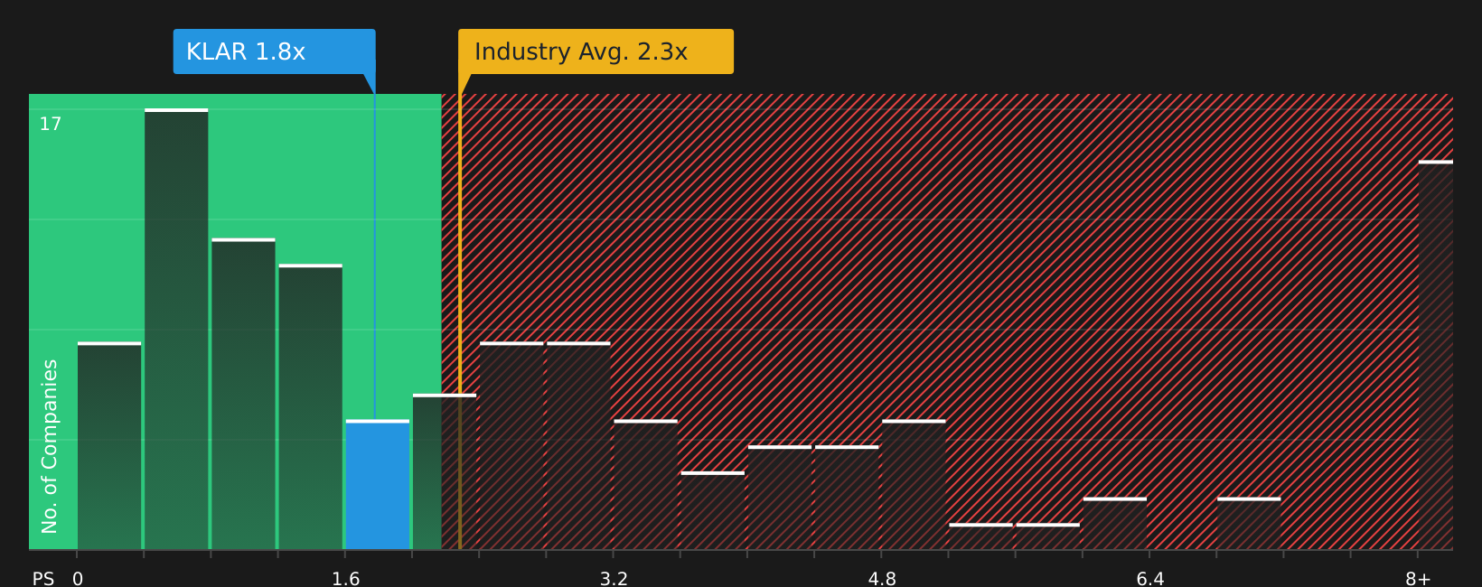Select the blue highlighted KLAR histogram bar

pos(378,485)
